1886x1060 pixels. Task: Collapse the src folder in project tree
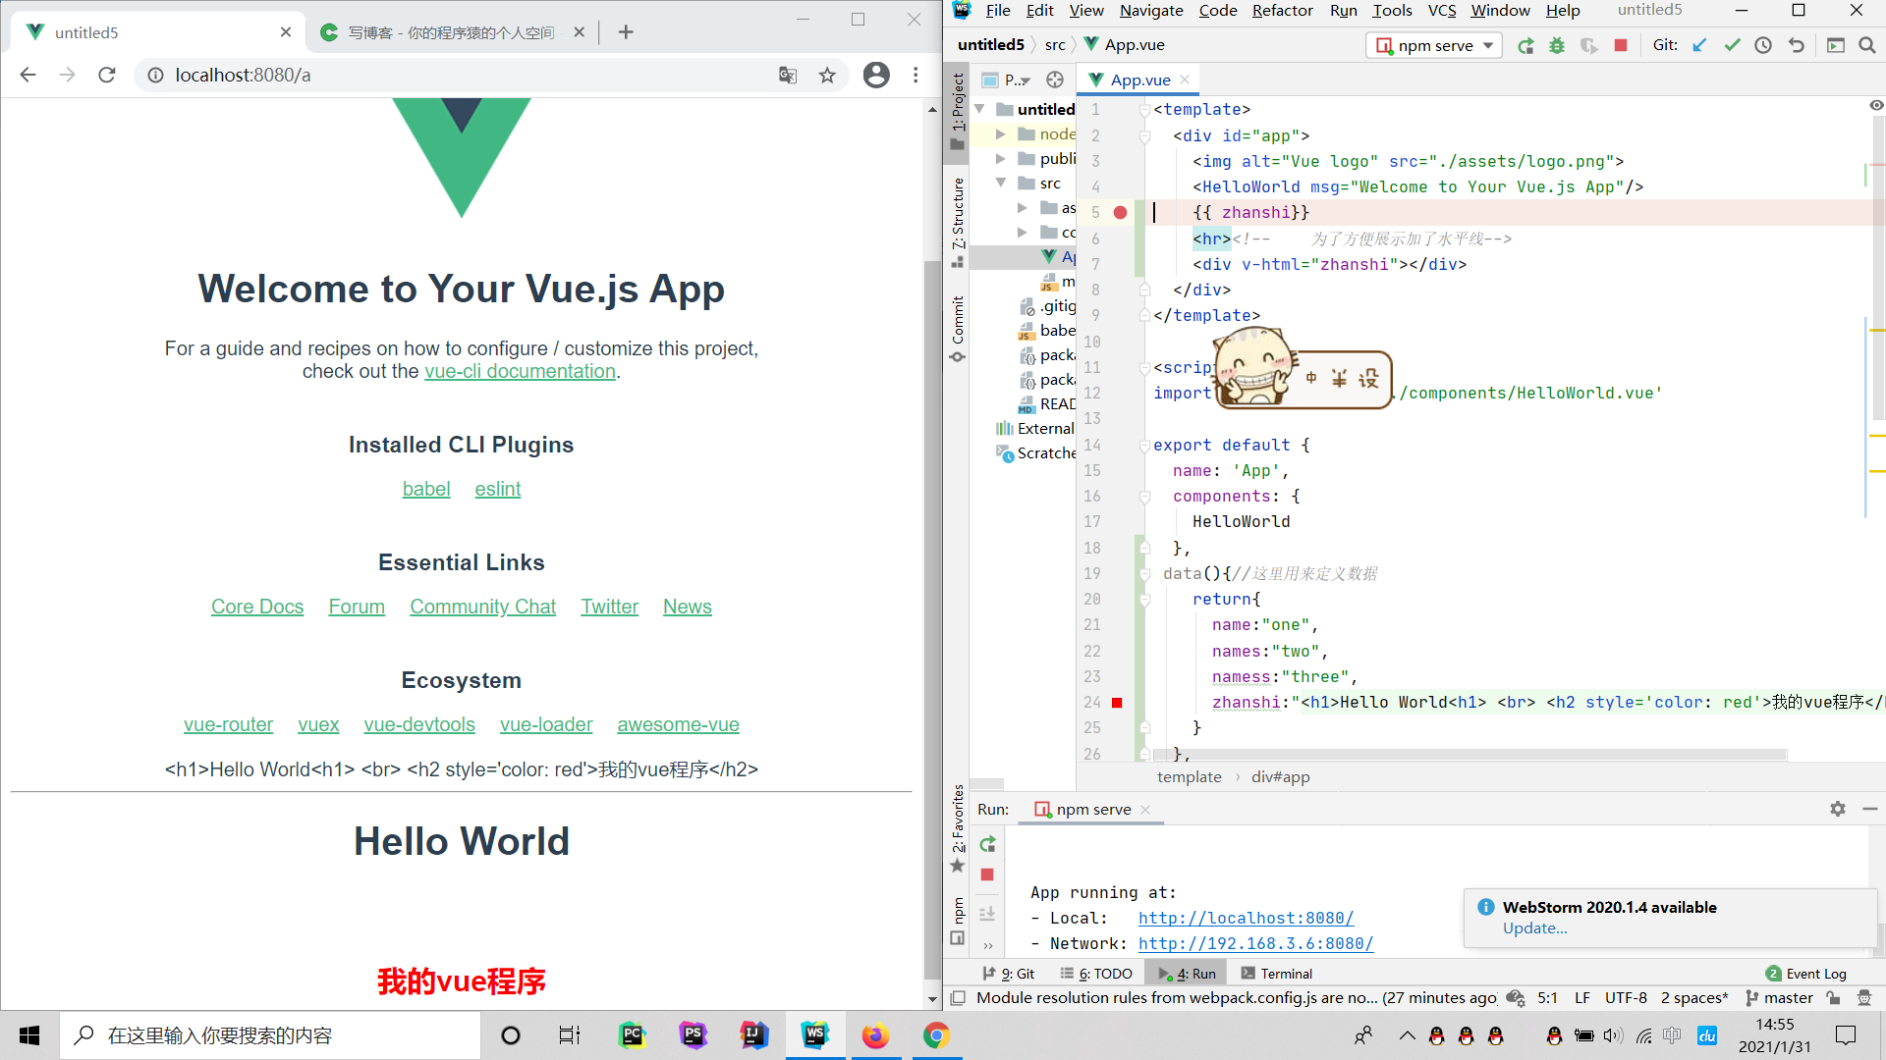pos(1001,184)
